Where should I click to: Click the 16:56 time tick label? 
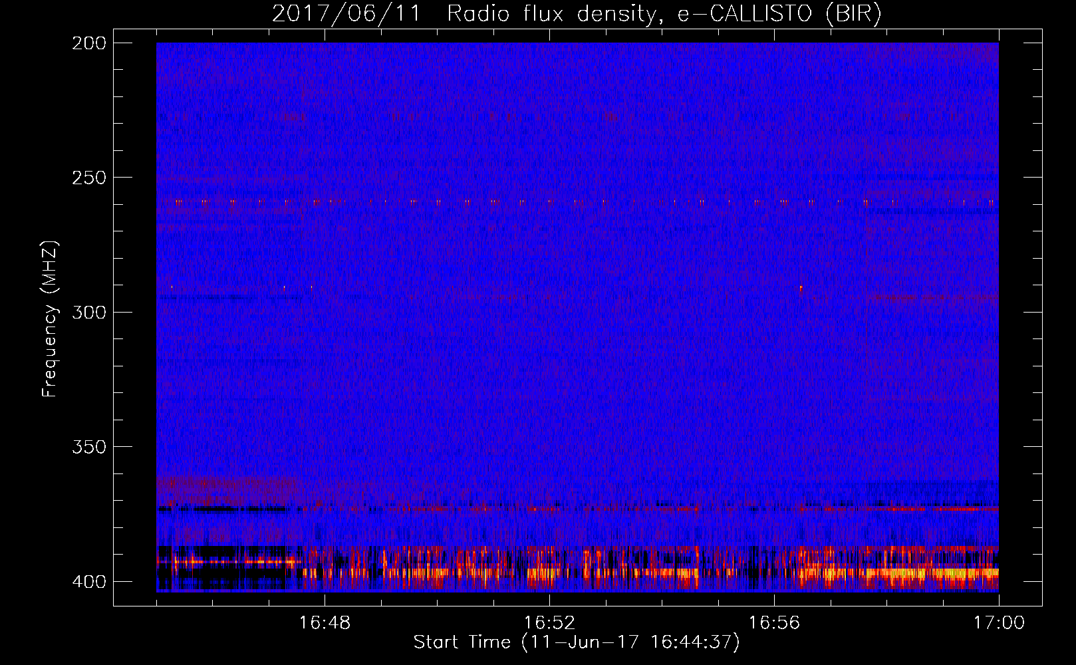[774, 622]
